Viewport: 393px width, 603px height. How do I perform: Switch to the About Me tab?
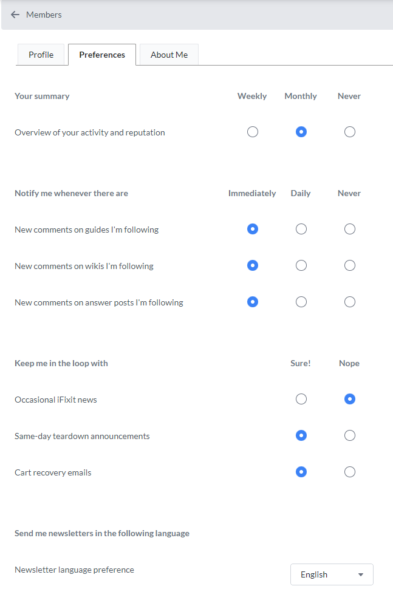pos(169,55)
